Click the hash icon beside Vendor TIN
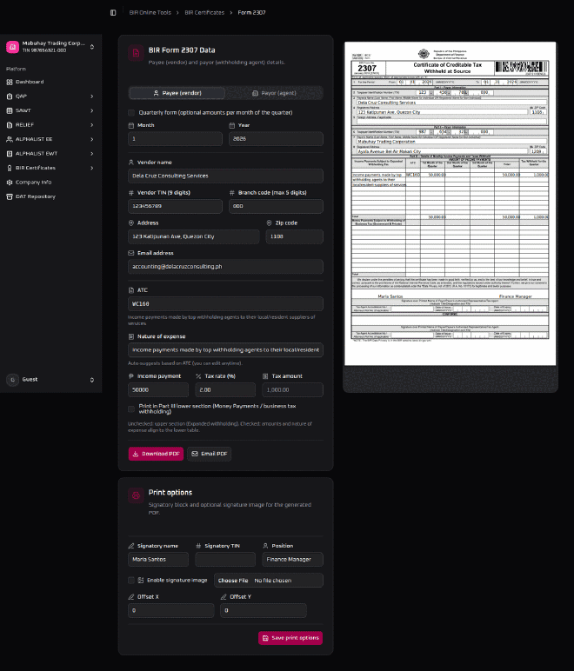574x671 pixels. coord(131,193)
